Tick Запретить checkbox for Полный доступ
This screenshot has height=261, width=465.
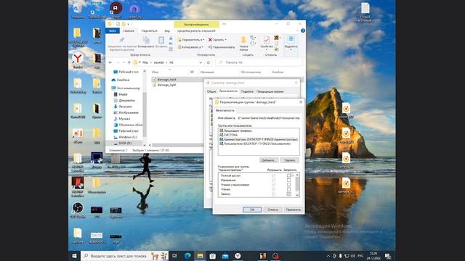pos(288,175)
